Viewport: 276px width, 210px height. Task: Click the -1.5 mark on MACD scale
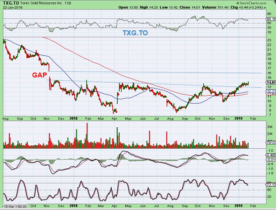pos(270,173)
